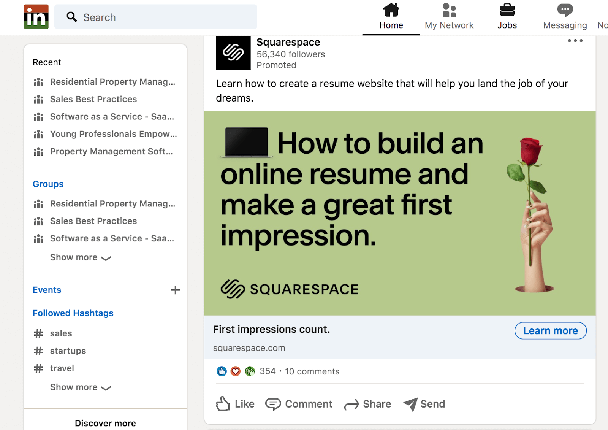The height and width of the screenshot is (430, 608).
Task: Open the My Network people icon
Action: (x=449, y=10)
